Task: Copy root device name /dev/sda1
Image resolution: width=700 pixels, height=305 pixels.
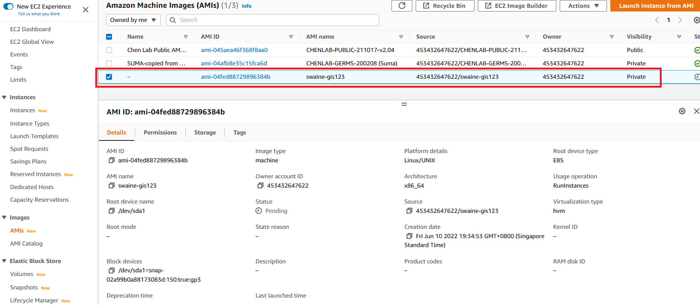Action: click(111, 211)
